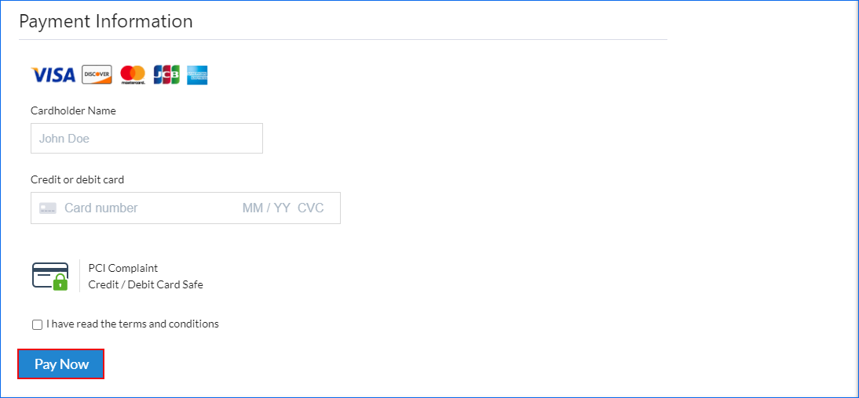Image resolution: width=859 pixels, height=398 pixels.
Task: Click the CVC field
Action: pyautogui.click(x=311, y=208)
